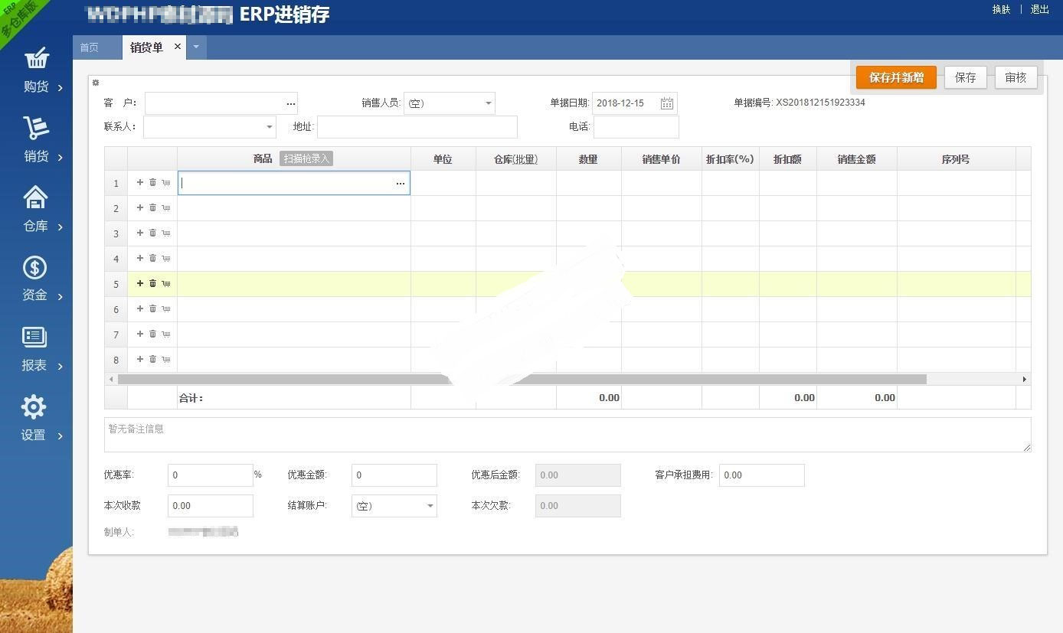Enable 扫描枪录入 barcode scanning mode
Image resolution: width=1063 pixels, height=633 pixels.
pos(306,158)
